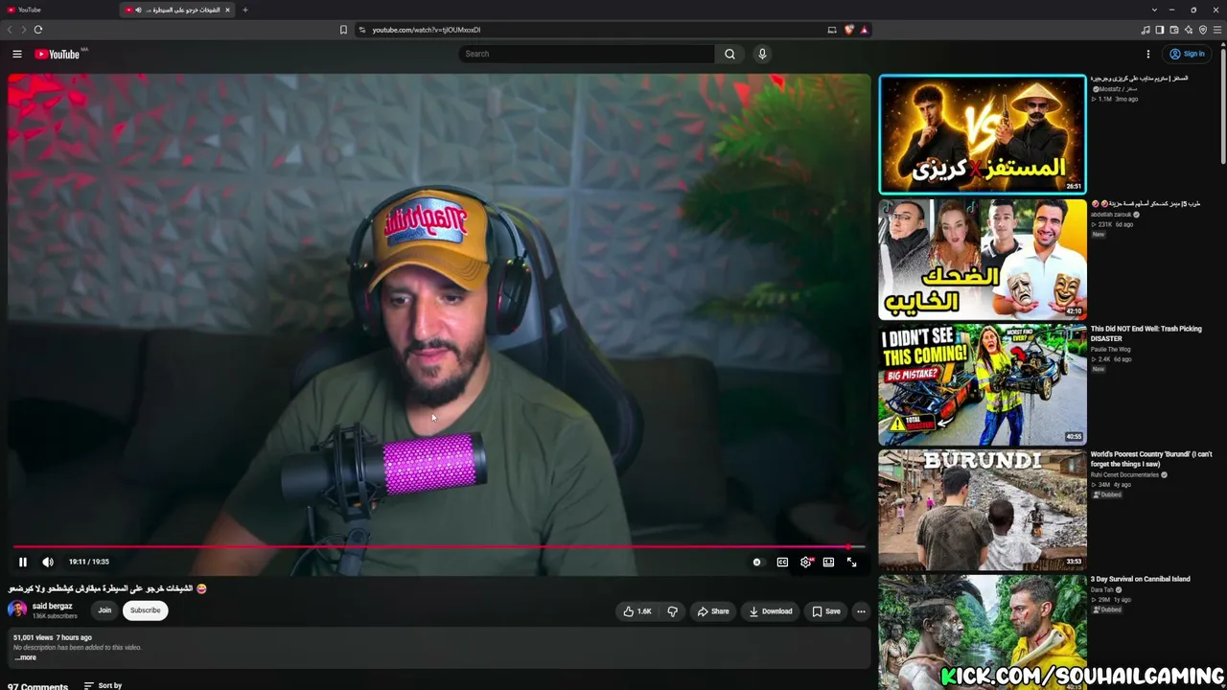The height and width of the screenshot is (690, 1227).
Task: Switch to the first YouTube browser tab
Action: point(59,10)
